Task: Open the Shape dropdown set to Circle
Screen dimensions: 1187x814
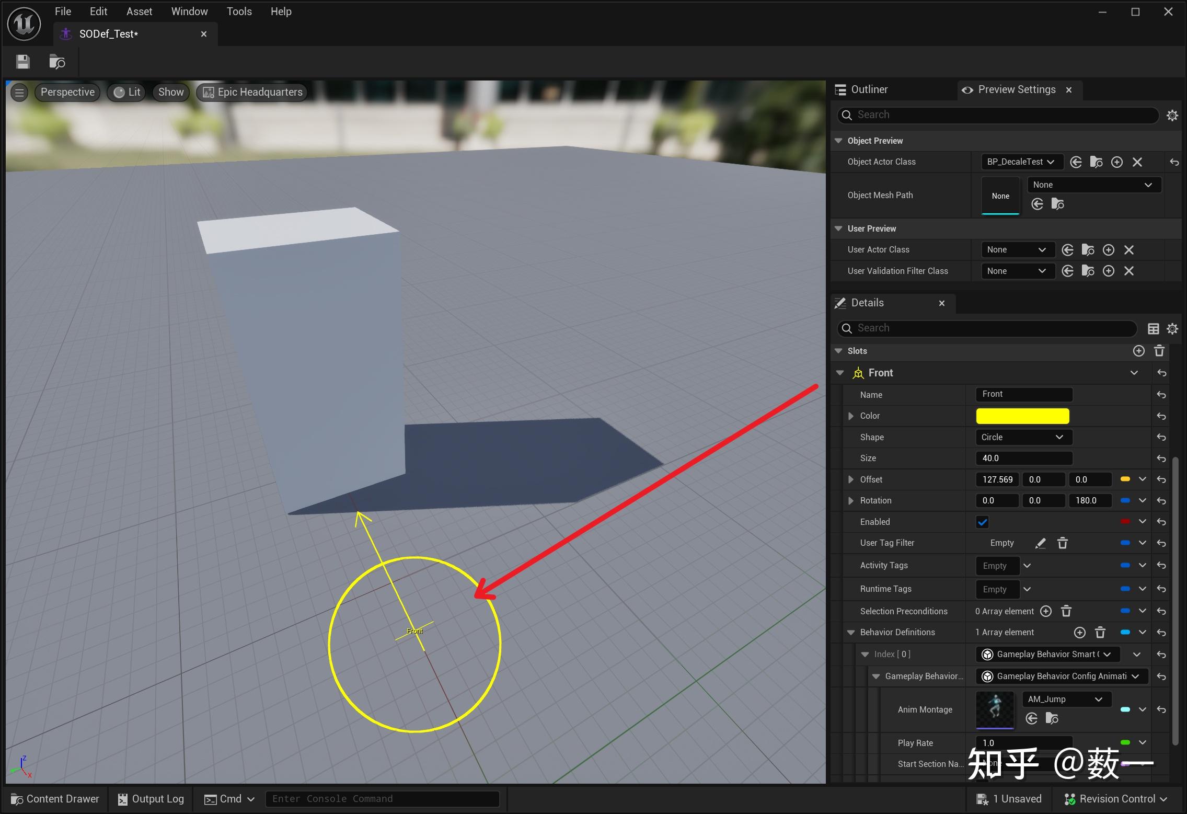Action: [x=1023, y=437]
